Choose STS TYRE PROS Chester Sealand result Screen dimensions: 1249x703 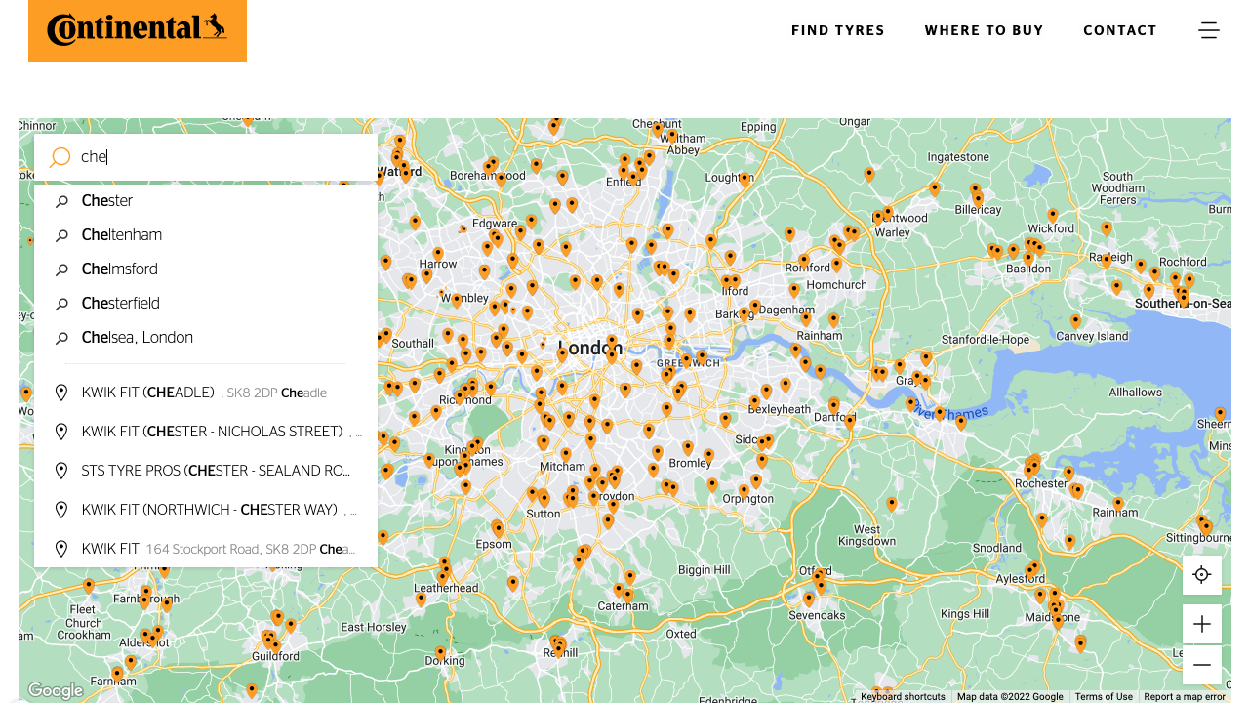tap(206, 471)
